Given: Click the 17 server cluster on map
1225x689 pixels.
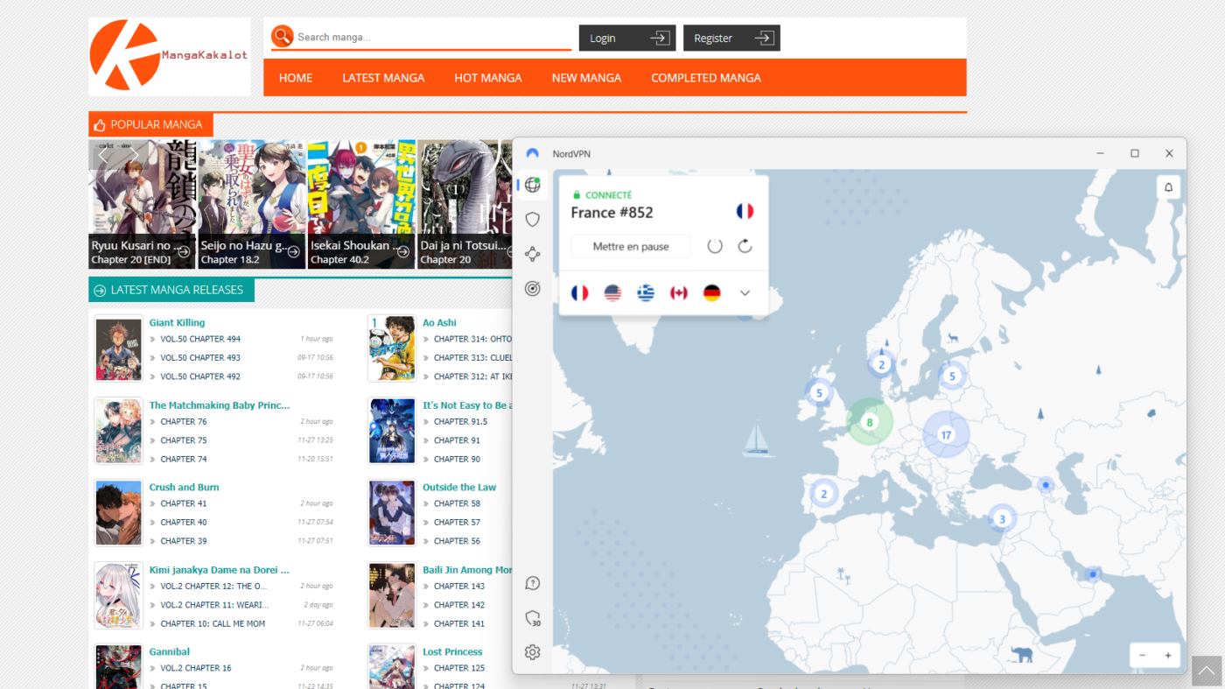Looking at the screenshot, I should coord(946,434).
